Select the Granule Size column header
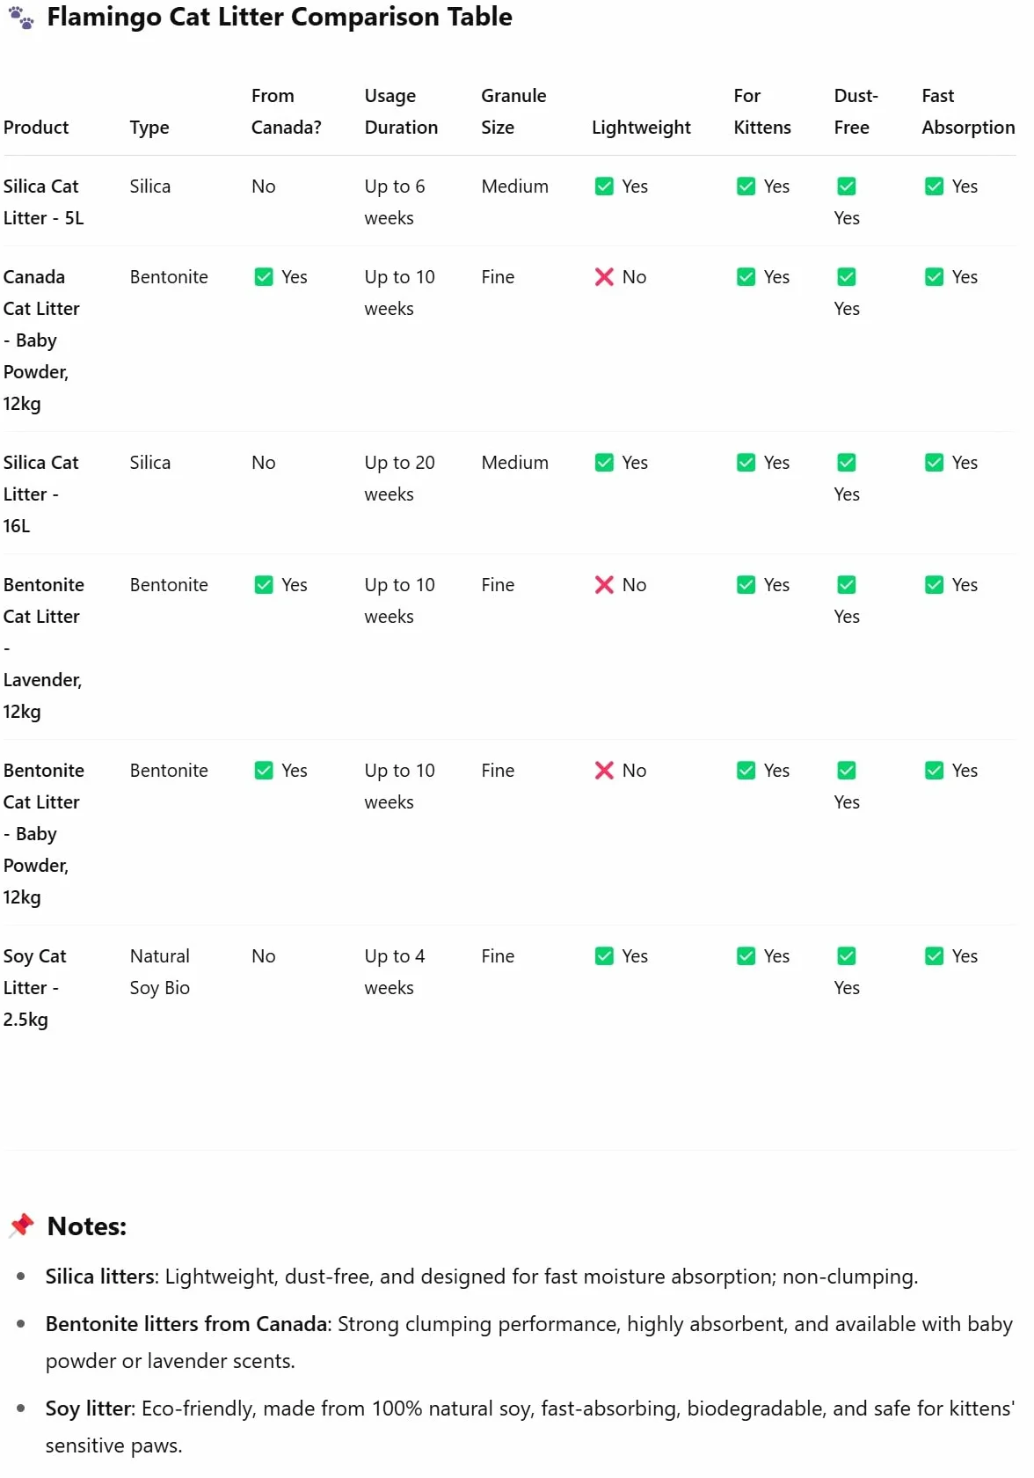This screenshot has height=1478, width=1034. 513,112
